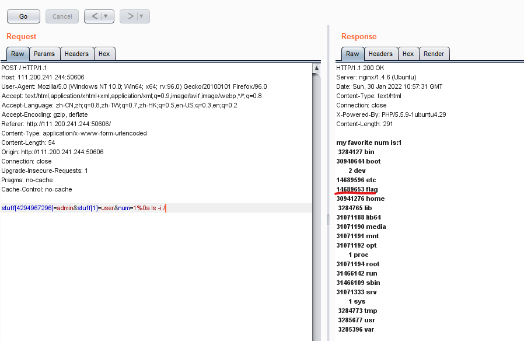
Task: Click the '14689653 flag' listing row
Action: point(357,190)
